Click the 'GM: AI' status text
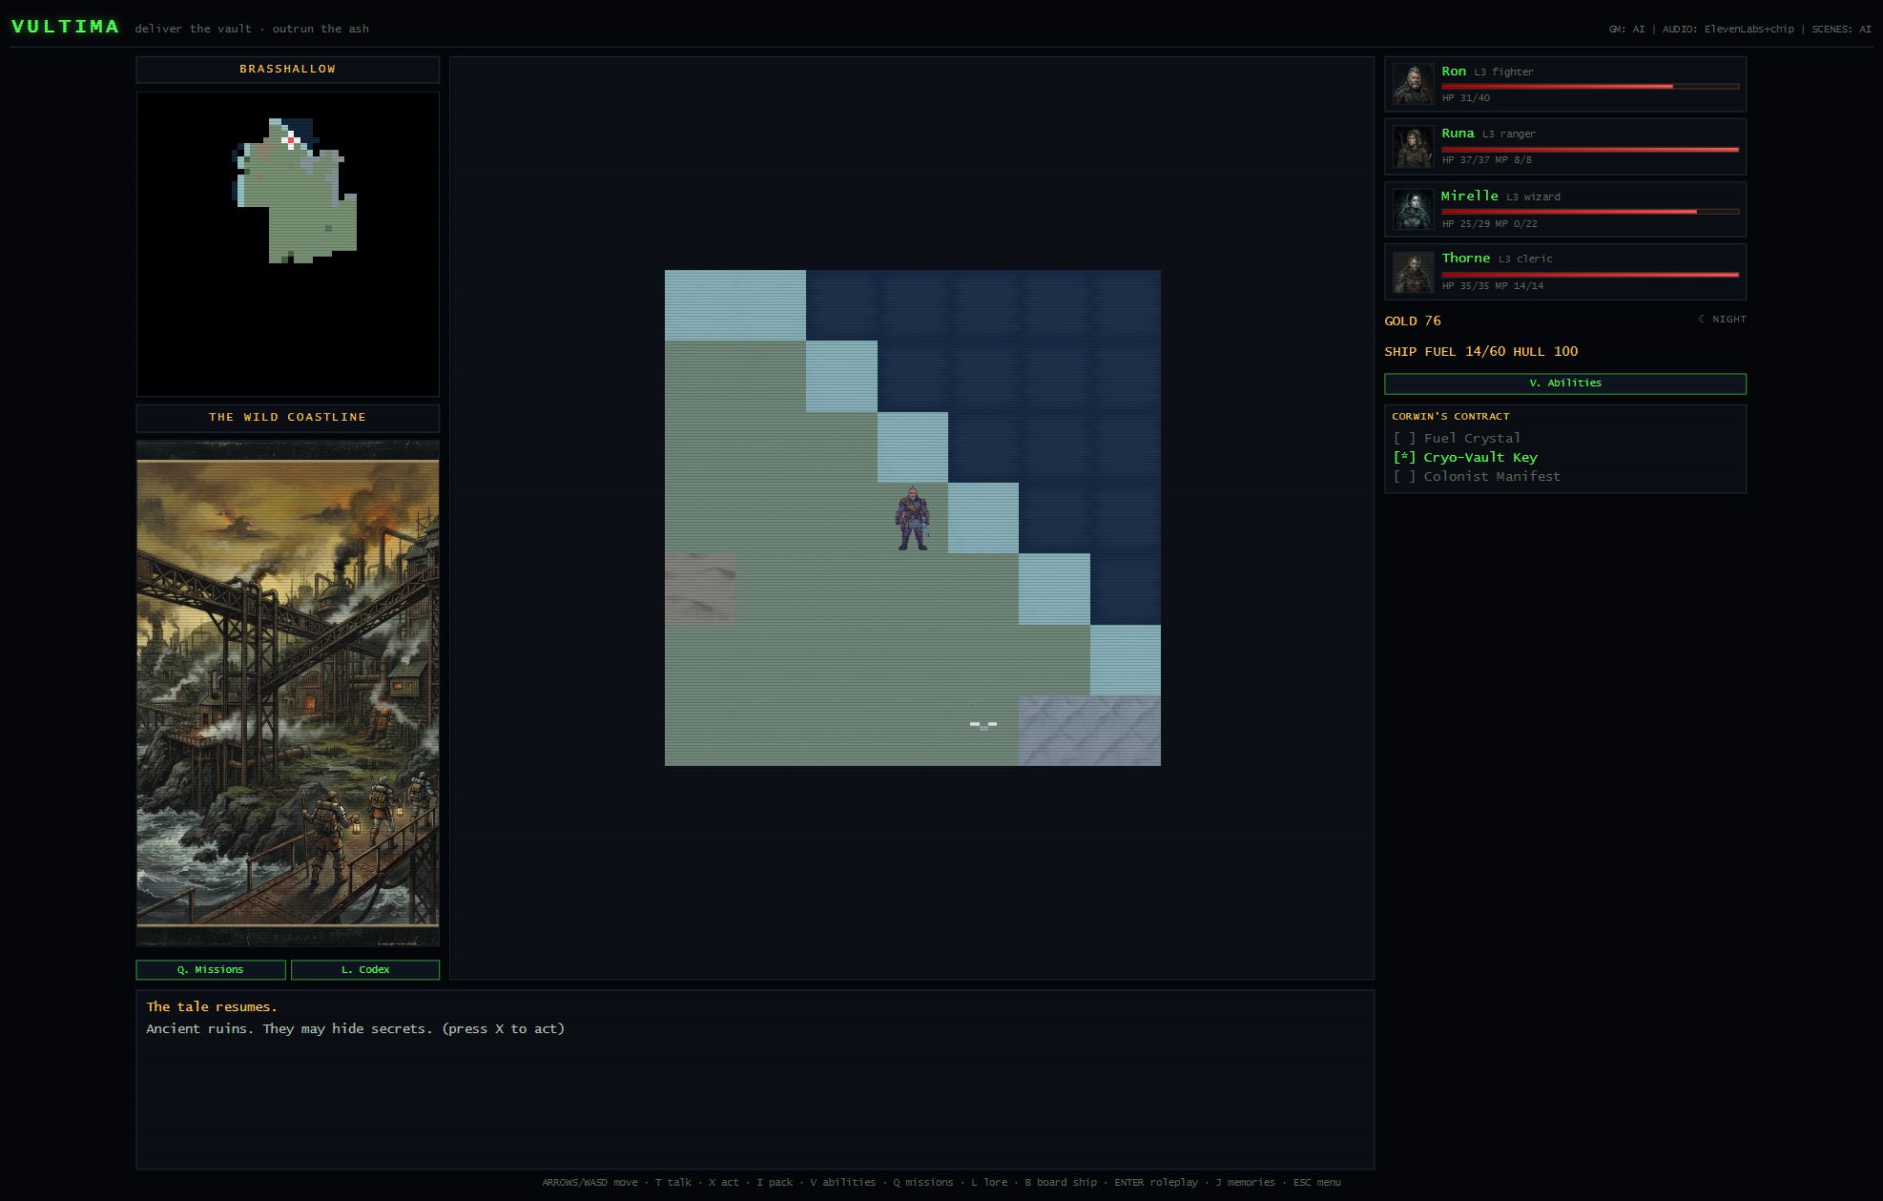 click(x=1626, y=30)
